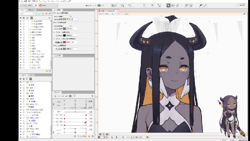Click the trash icon in parameter panel

pos(92,136)
